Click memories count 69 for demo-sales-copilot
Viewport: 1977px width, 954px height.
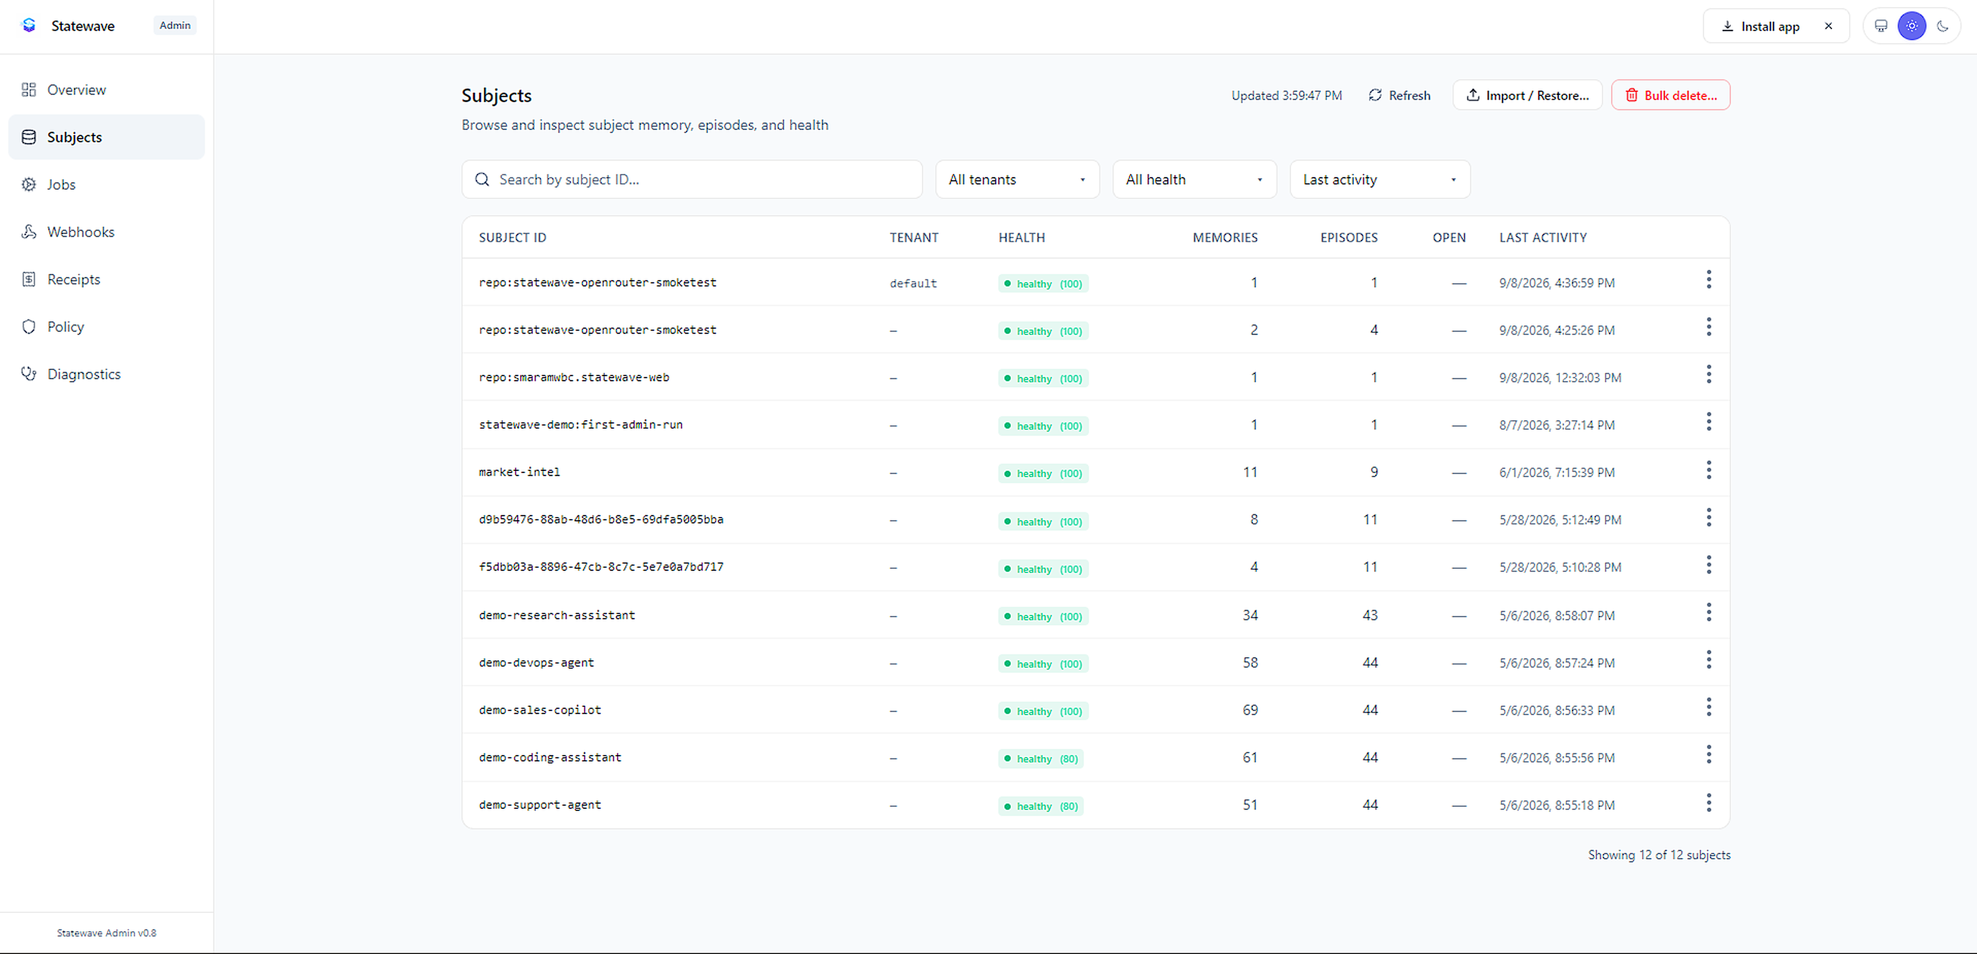click(1250, 710)
